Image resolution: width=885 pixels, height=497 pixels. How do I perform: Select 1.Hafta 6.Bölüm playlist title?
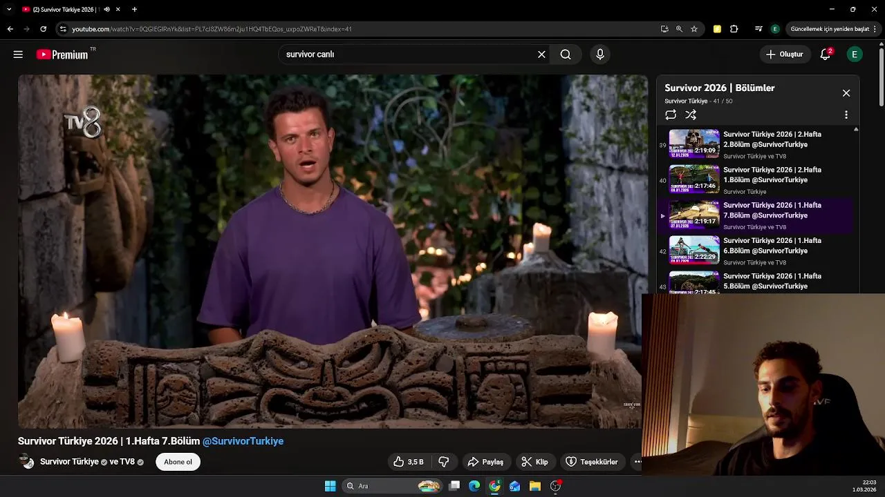(772, 246)
